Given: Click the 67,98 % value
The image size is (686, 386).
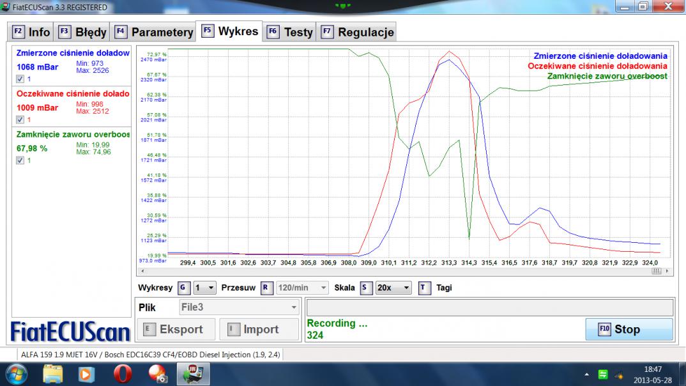Looking at the screenshot, I should [x=32, y=148].
